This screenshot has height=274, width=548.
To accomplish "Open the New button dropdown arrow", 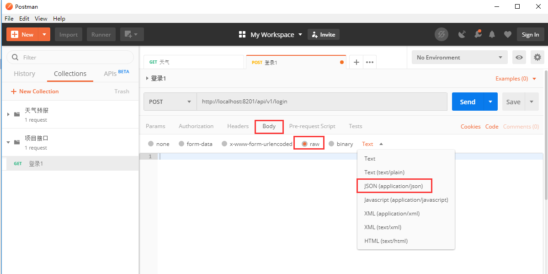I will point(44,34).
